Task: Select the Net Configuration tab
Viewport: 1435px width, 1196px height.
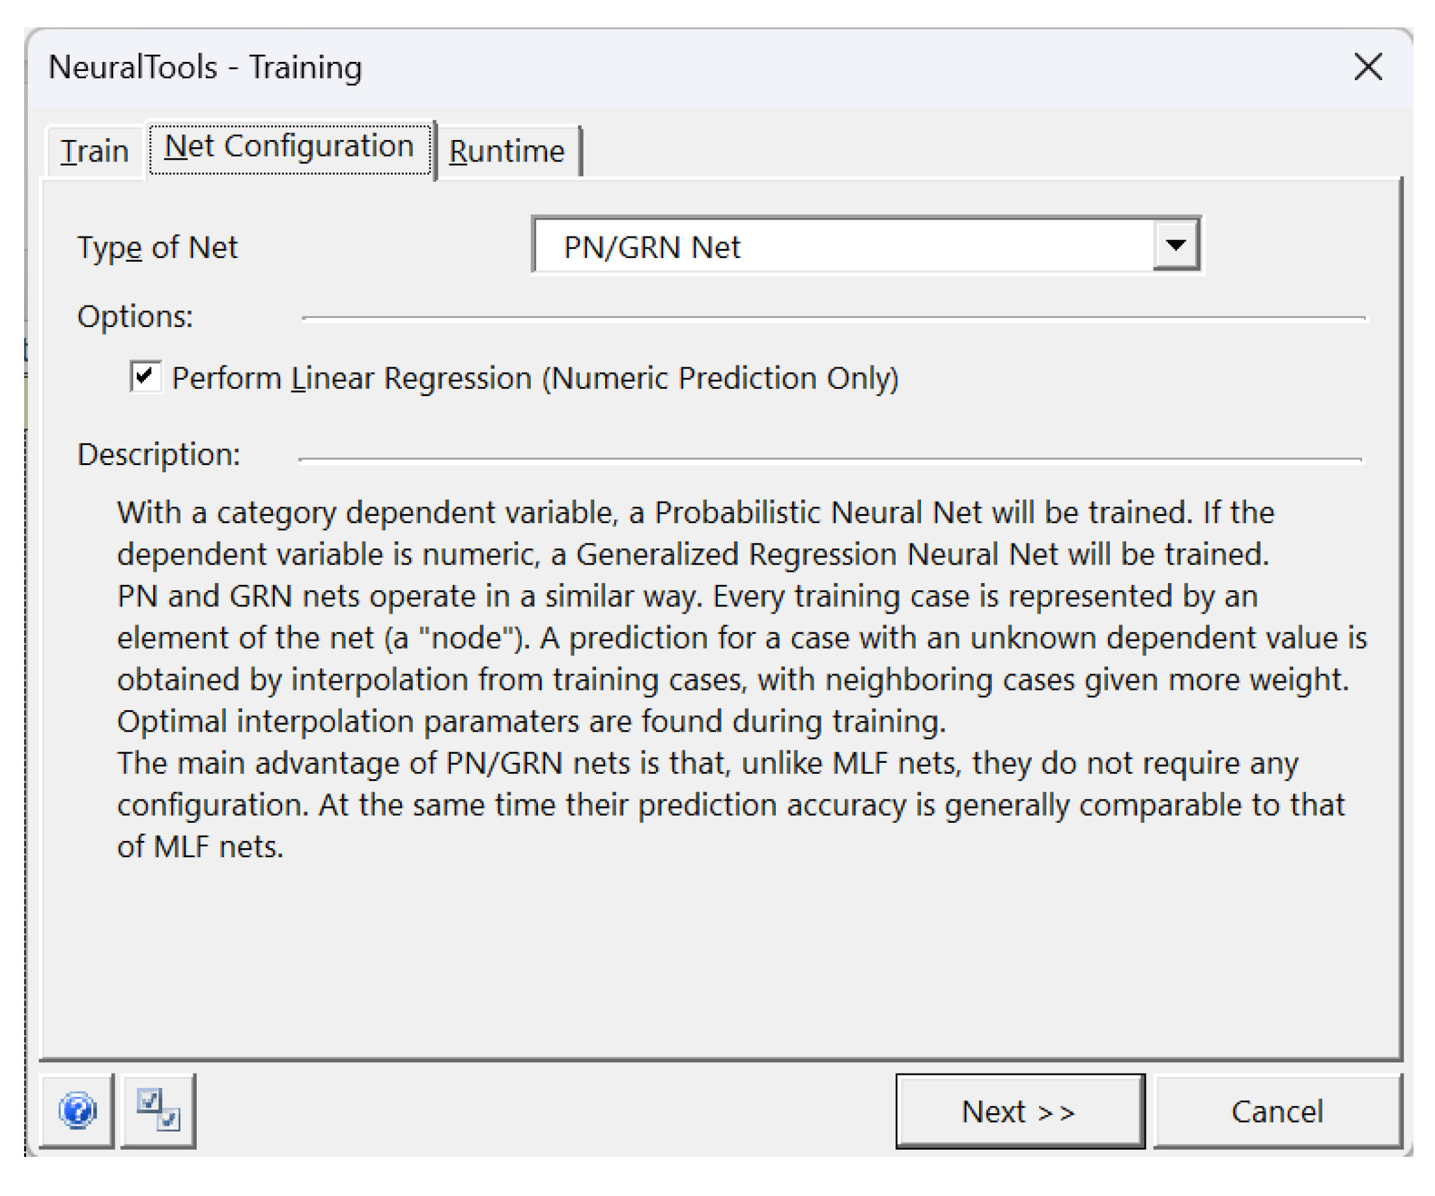Action: tap(290, 147)
